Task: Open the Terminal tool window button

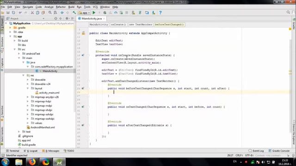Action: [12, 151]
